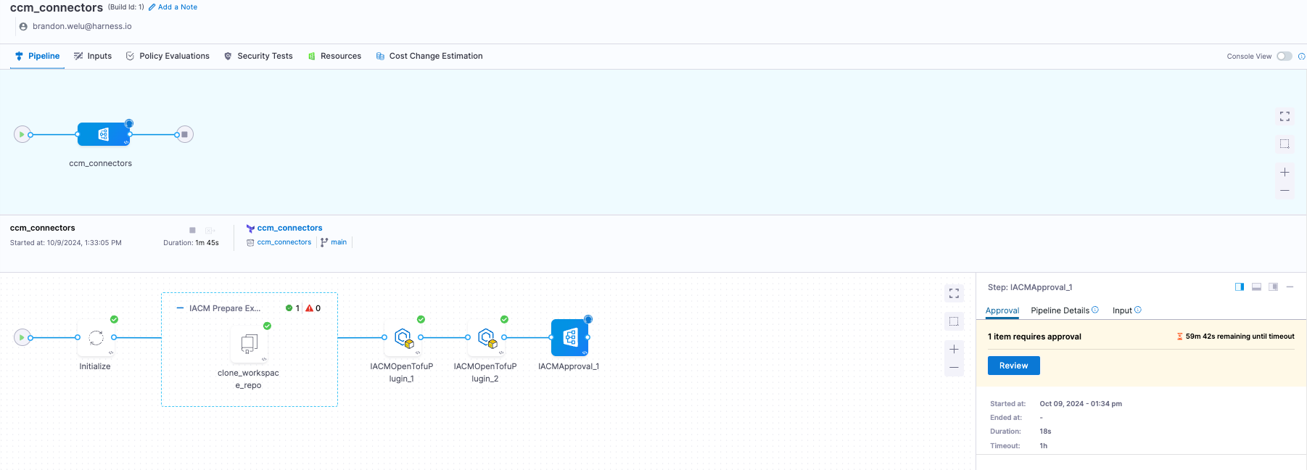Viewport: 1307px width, 470px height.
Task: Toggle the Console View switch
Action: pyautogui.click(x=1284, y=57)
